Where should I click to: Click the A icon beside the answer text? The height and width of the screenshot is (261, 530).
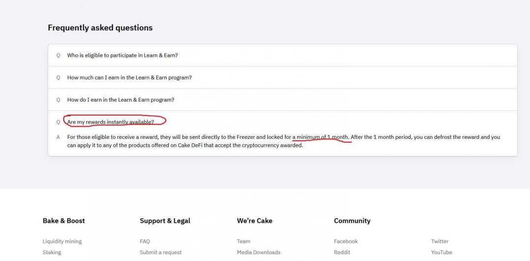[58, 137]
